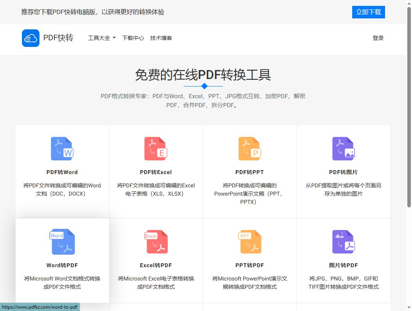
Task: Click the PDF快转 brand name text
Action: coord(58,38)
